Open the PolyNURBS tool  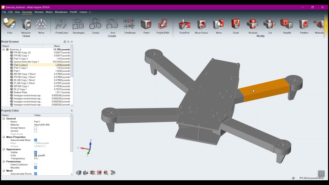tap(163, 26)
